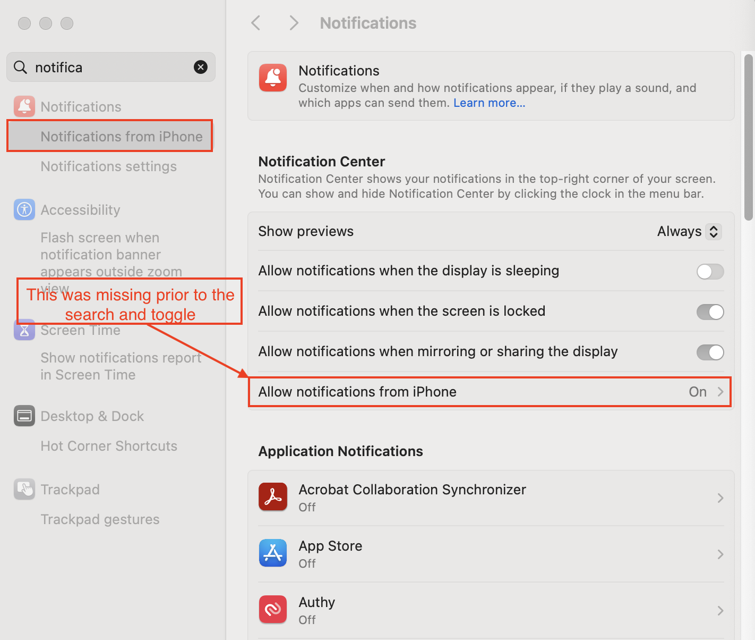Click the Screen Time hourglass icon
755x640 pixels.
pyautogui.click(x=24, y=330)
